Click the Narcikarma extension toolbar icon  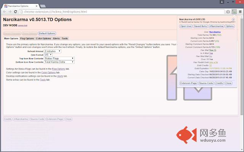(x=234, y=12)
